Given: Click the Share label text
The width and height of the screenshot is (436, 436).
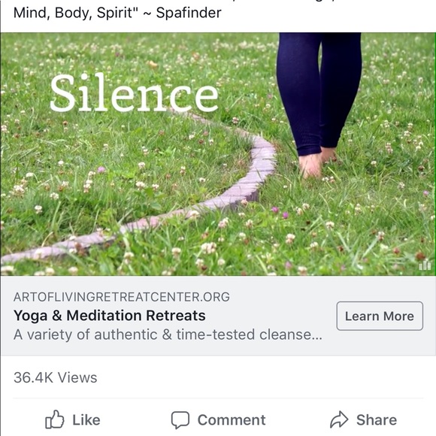Looking at the screenshot, I should pyautogui.click(x=377, y=420).
